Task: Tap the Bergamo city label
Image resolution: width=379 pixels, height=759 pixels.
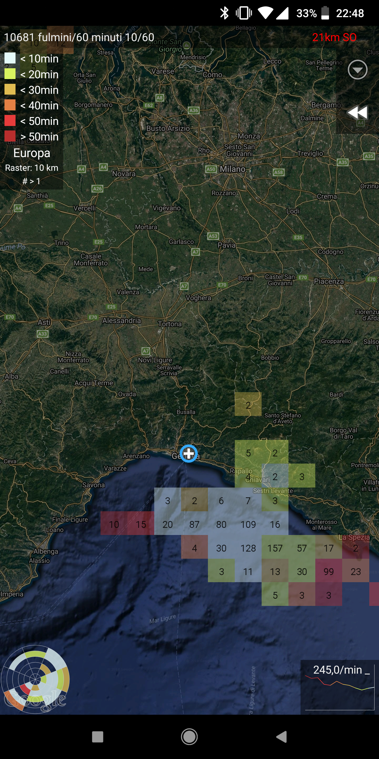Action: click(326, 105)
